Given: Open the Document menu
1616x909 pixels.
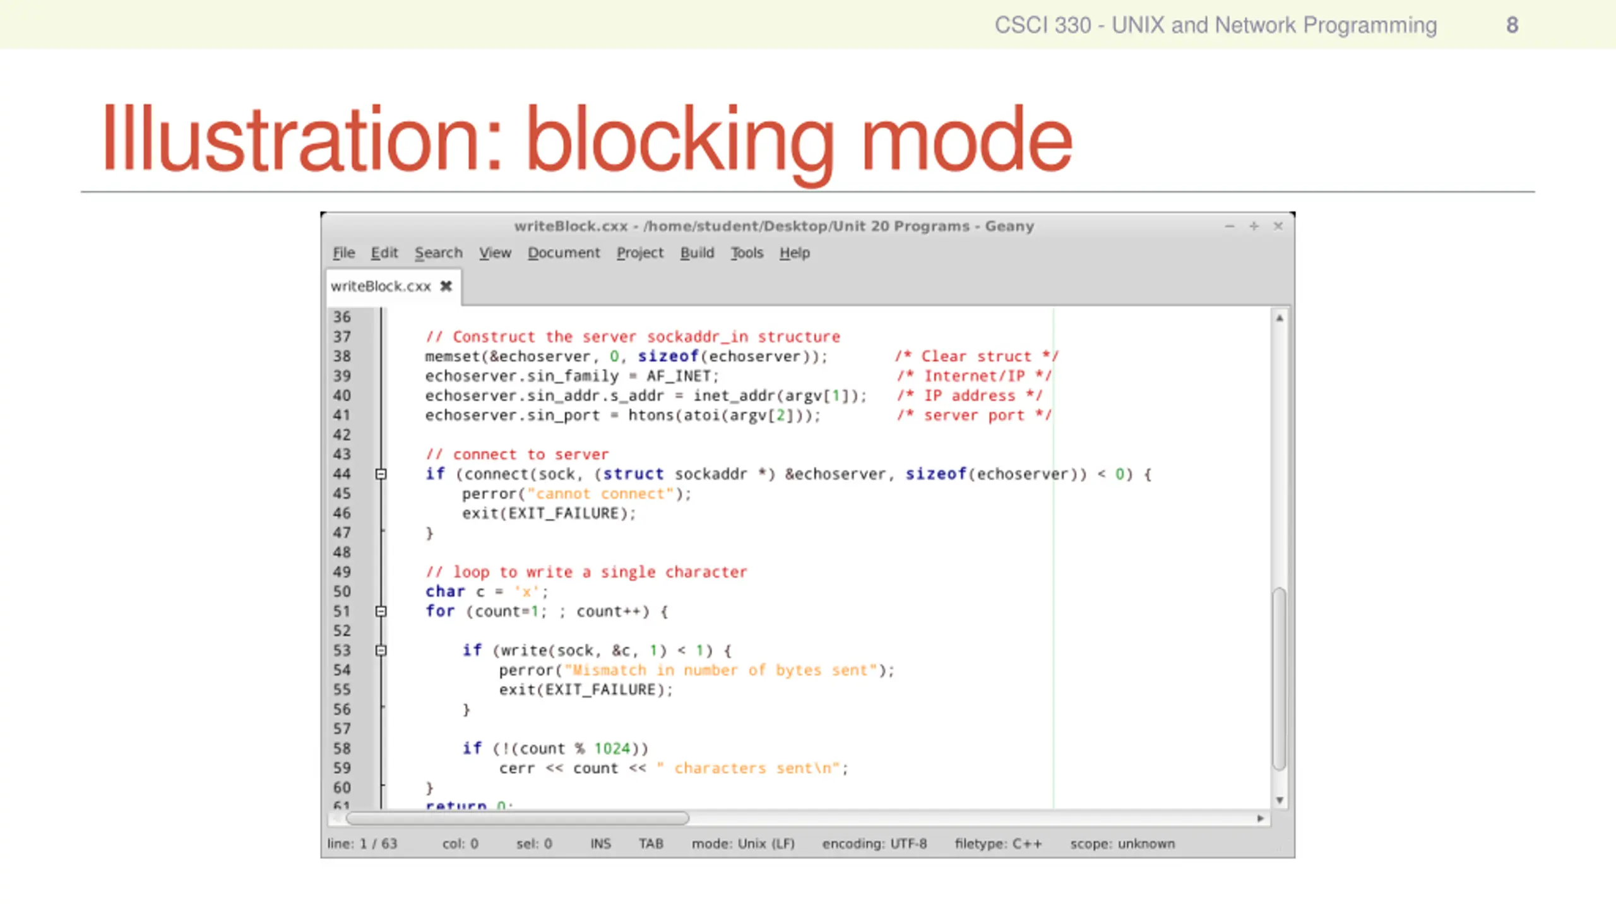Looking at the screenshot, I should click(563, 252).
